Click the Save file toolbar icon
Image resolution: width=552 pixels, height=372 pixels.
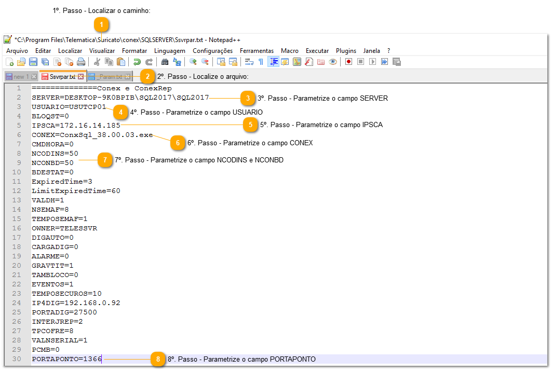tap(33, 62)
